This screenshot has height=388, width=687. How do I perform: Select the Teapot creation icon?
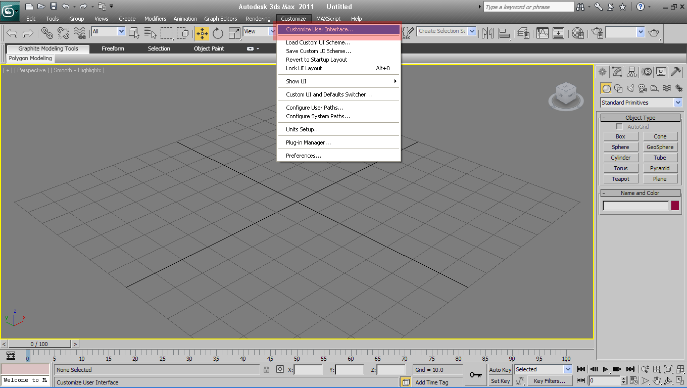pos(620,178)
